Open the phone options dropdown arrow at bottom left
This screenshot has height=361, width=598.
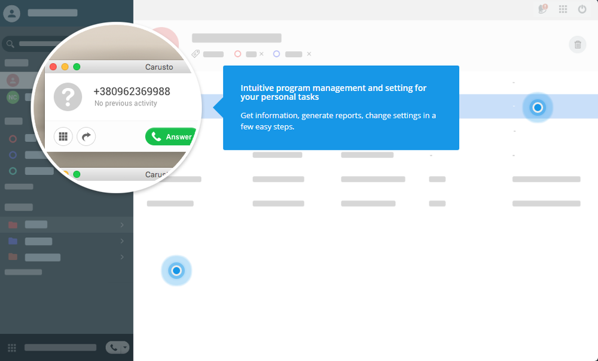(x=124, y=347)
